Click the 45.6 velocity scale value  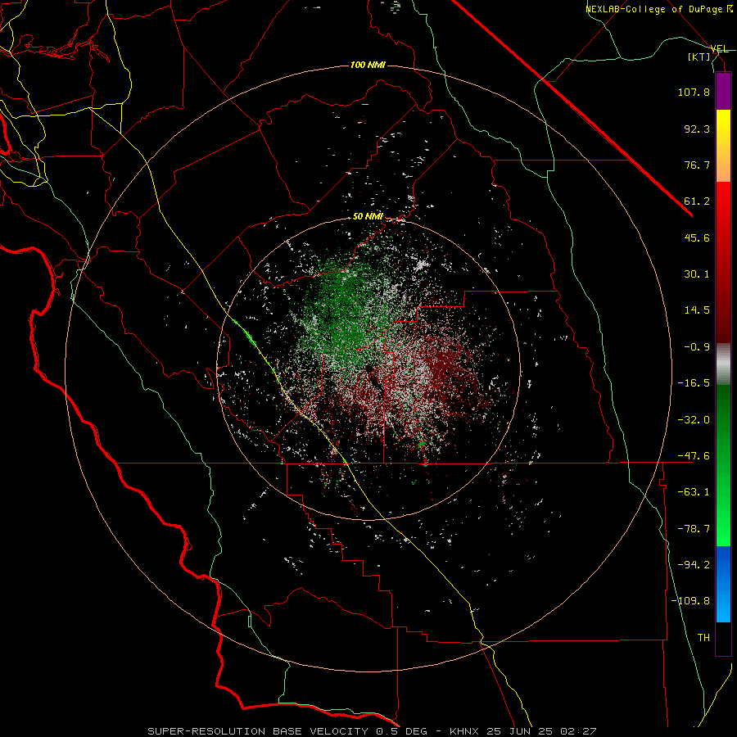click(697, 237)
